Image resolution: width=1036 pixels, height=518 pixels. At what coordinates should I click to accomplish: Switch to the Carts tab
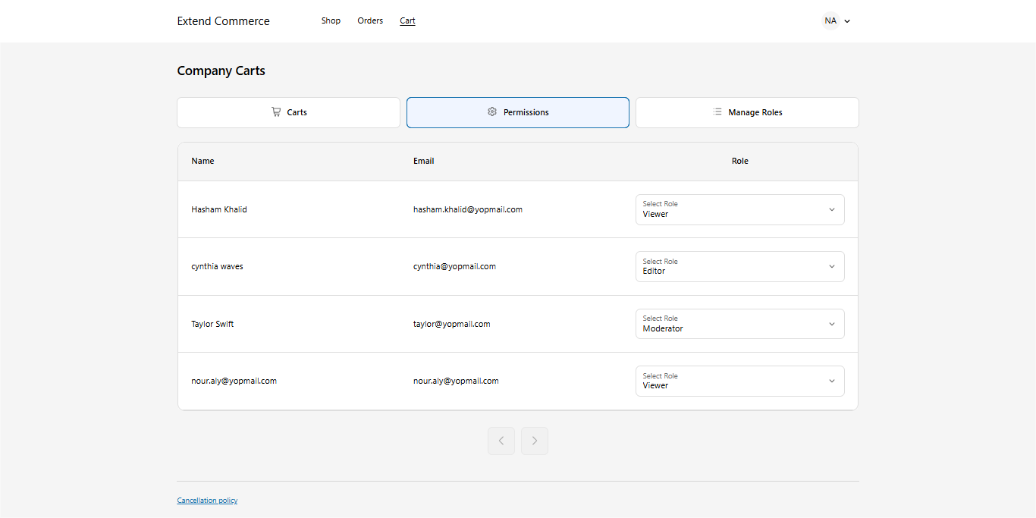[288, 112]
